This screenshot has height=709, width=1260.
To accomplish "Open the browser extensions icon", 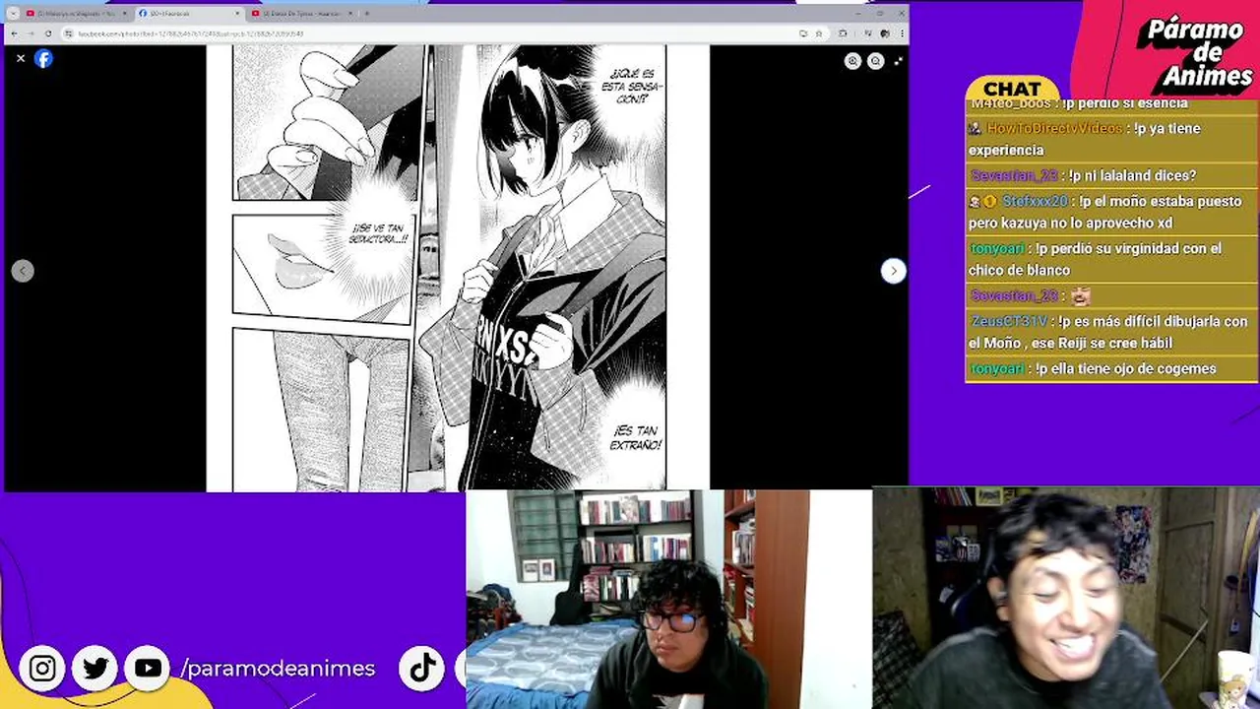I will [843, 33].
